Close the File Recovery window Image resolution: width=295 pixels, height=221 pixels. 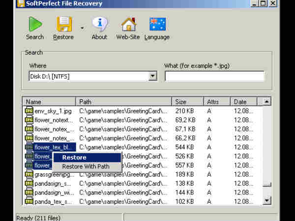[273, 3]
